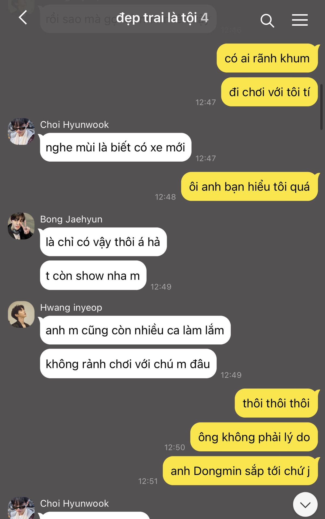Viewport: 325px width, 519px height.
Task: Tap Choi Hyunwook's avatar at the bottom
Action: click(21, 508)
